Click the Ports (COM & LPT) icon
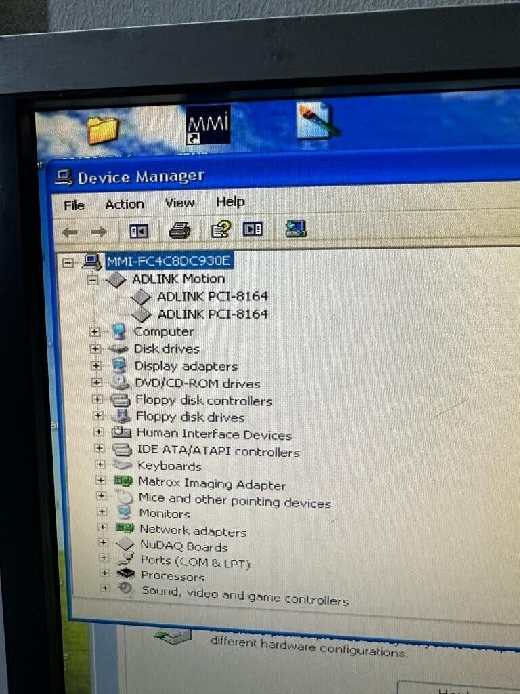Viewport: 520px width, 694px height. click(x=126, y=558)
